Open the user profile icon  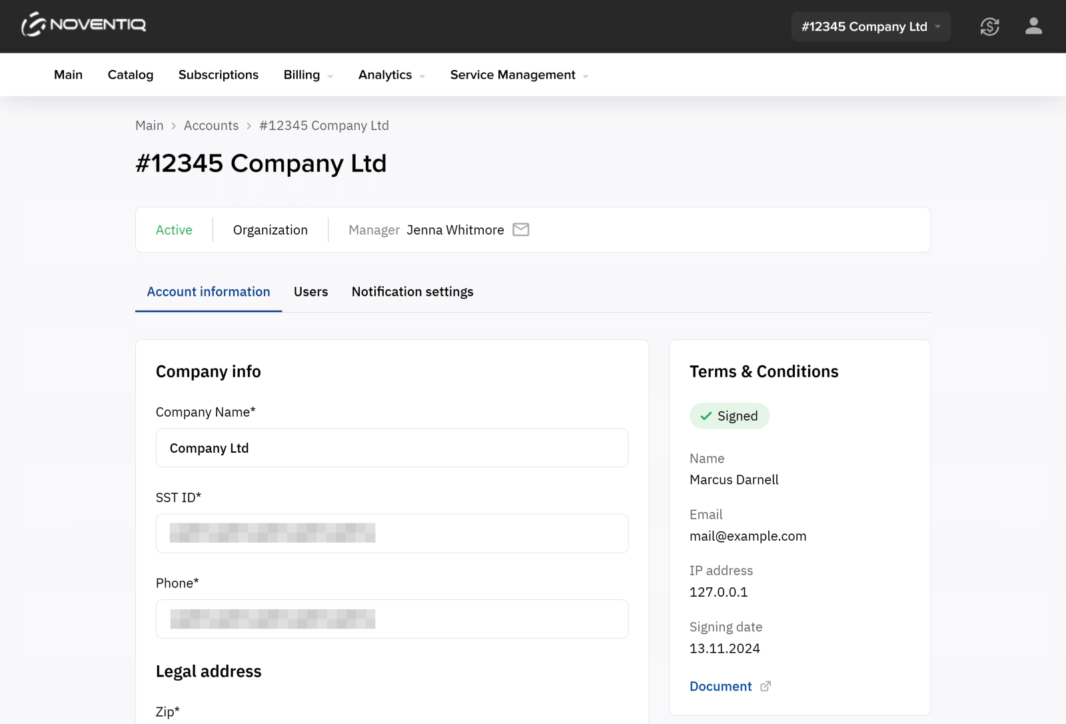coord(1033,27)
